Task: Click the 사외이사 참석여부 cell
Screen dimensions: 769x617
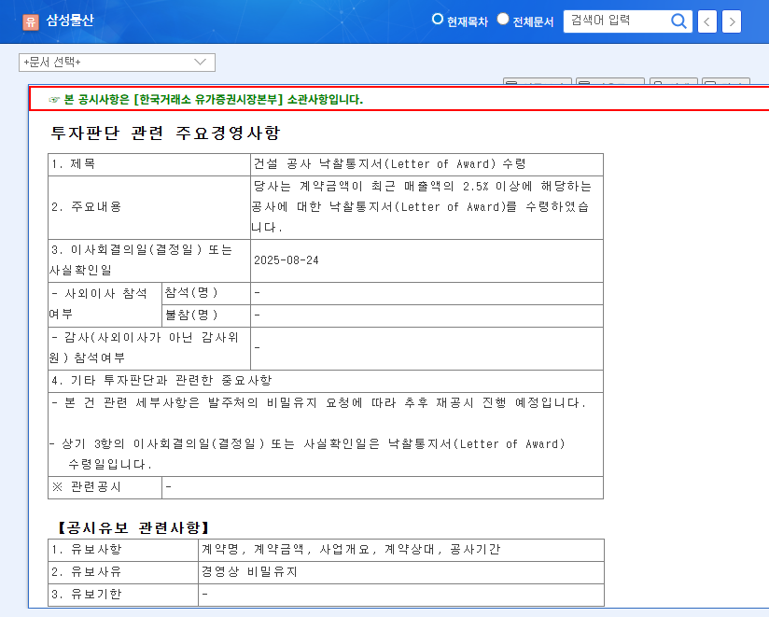Action: pos(105,304)
